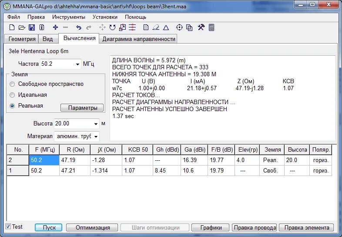Expand the Частота frequency dropdown
This screenshot has width=342, height=237.
(77, 64)
